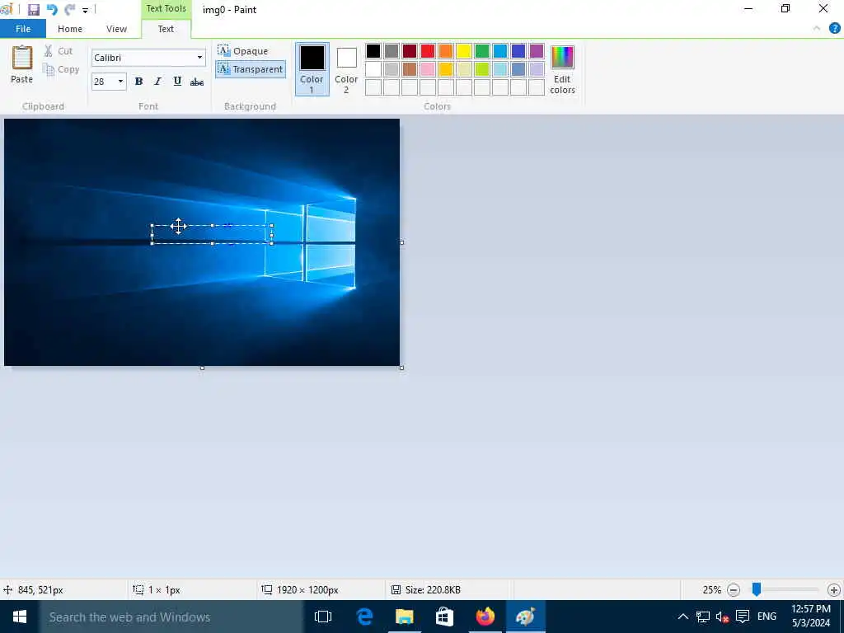Pick the purple color swatch
Viewport: 844px width, 633px height.
[537, 51]
